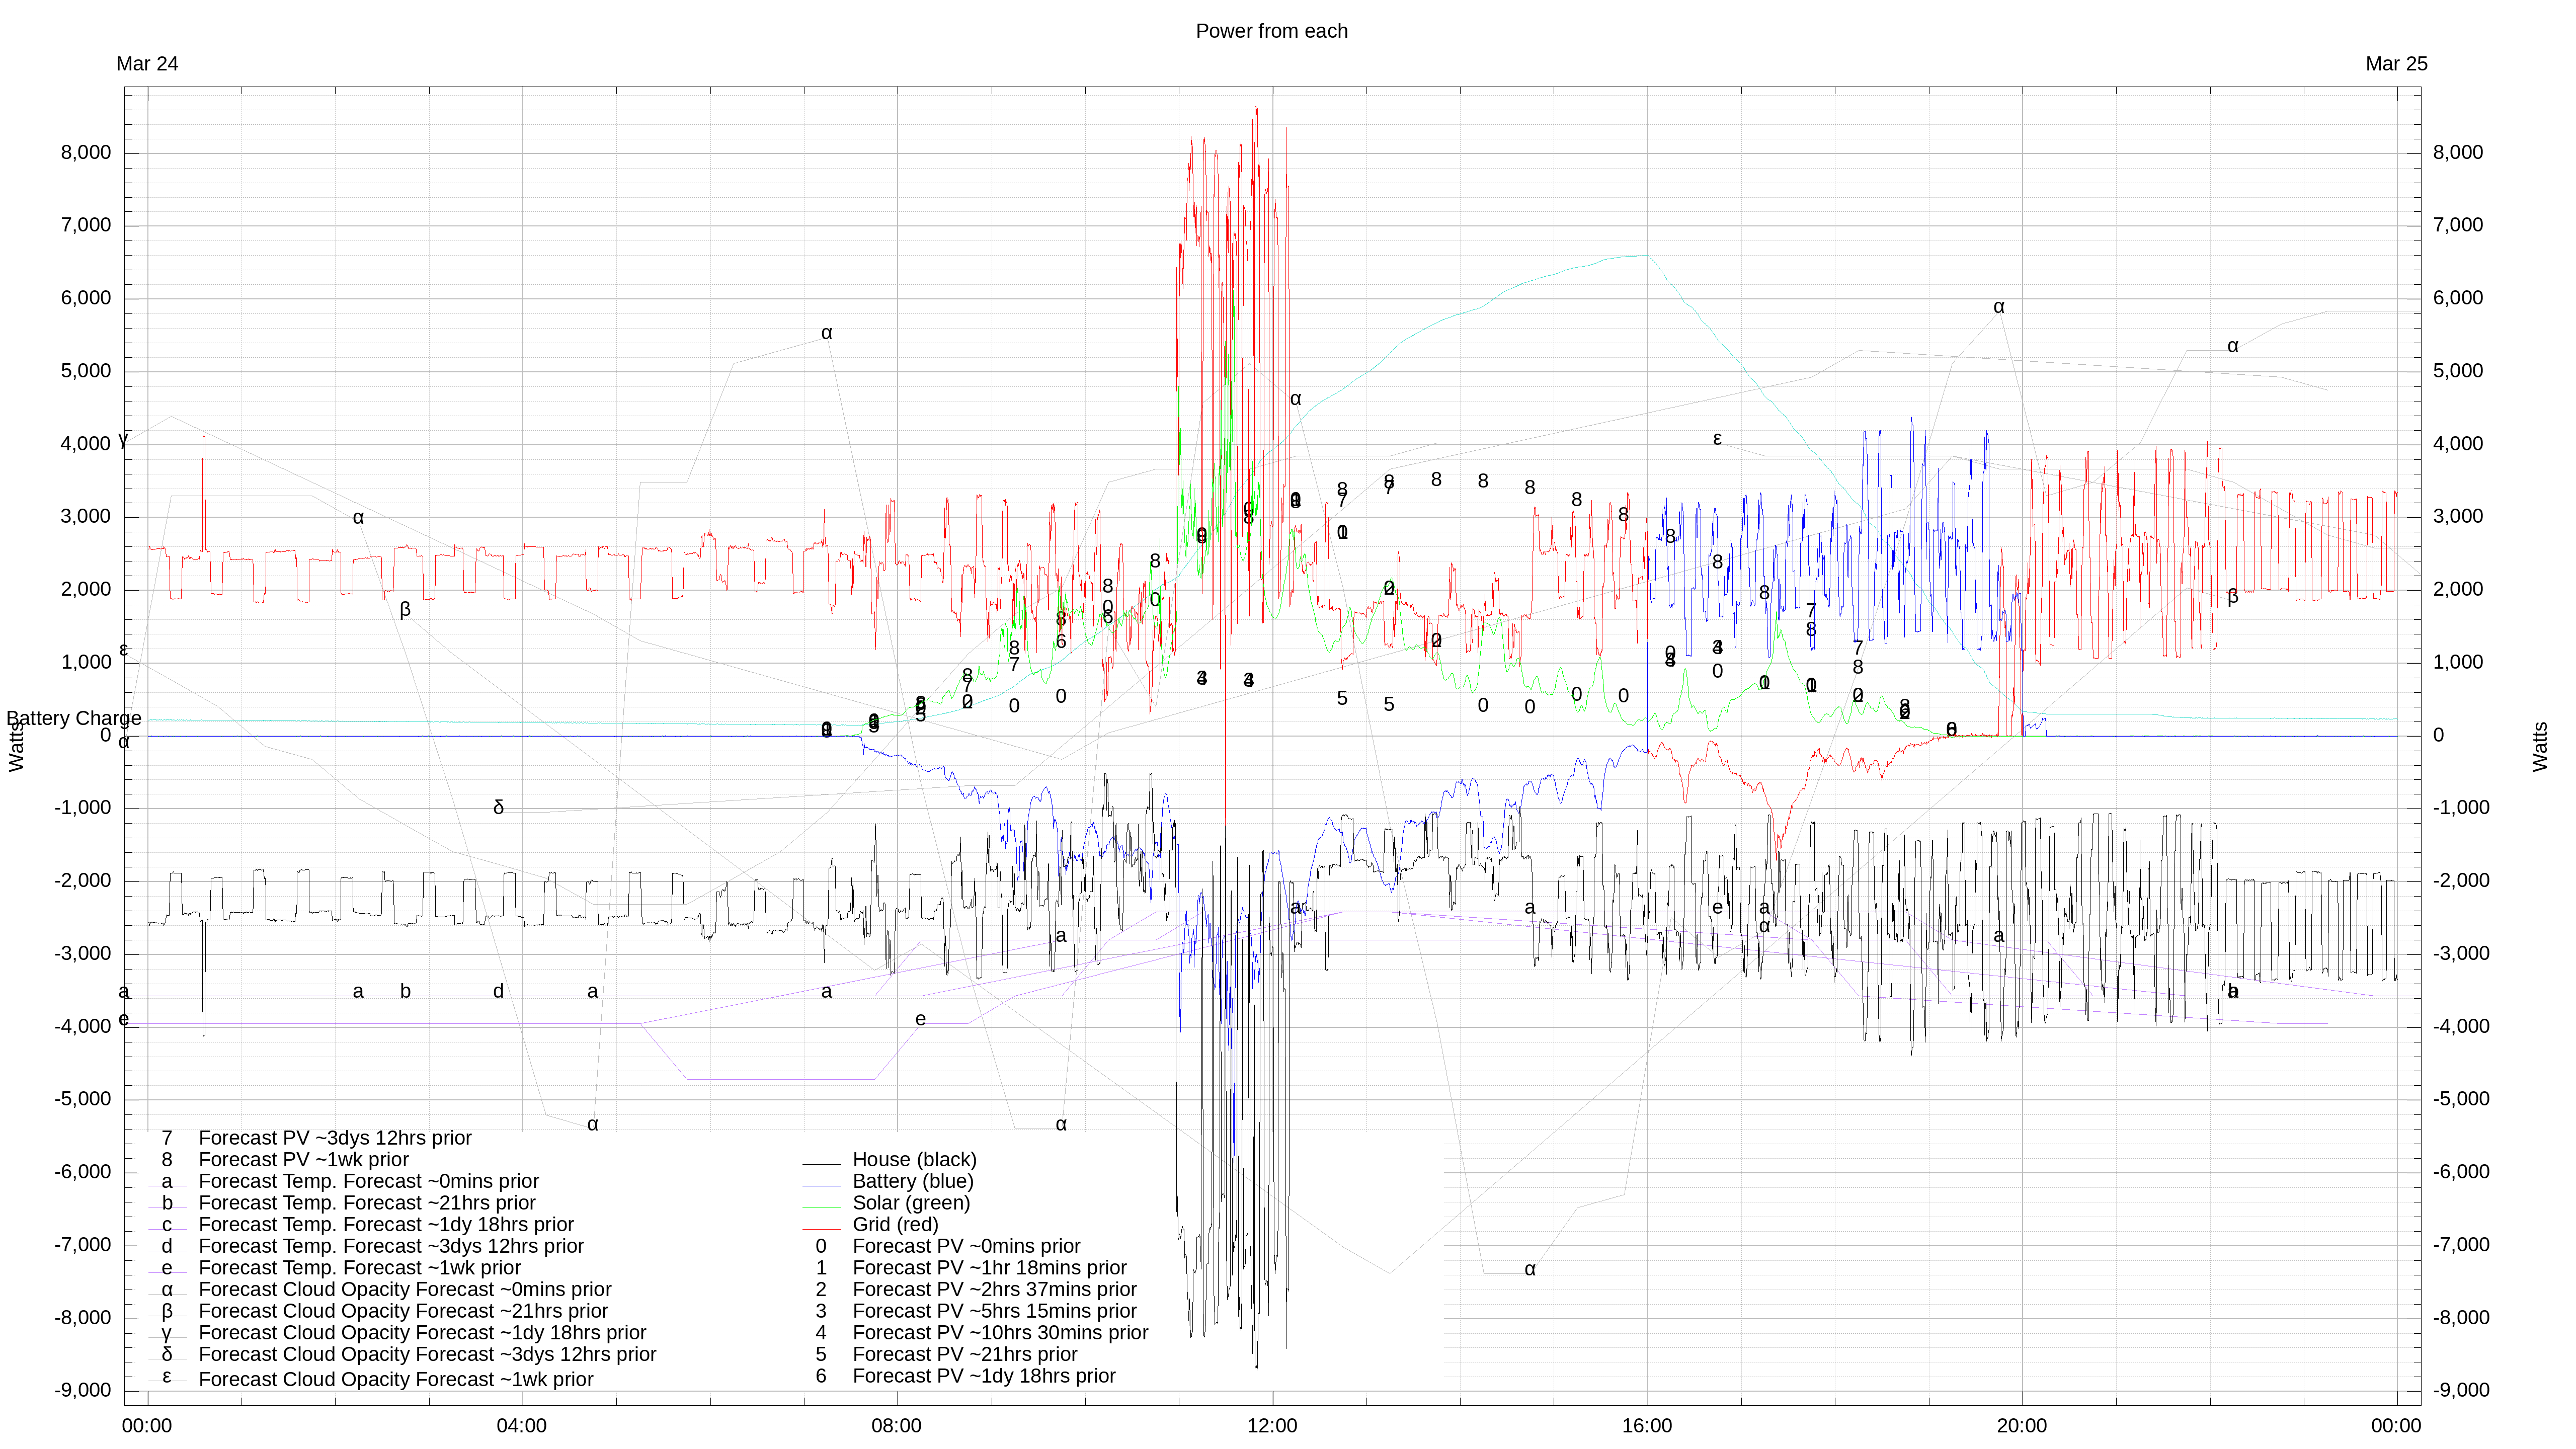This screenshot has width=2576, height=1449.
Task: Select 'Solar (green)' legend entry
Action: (911, 1203)
